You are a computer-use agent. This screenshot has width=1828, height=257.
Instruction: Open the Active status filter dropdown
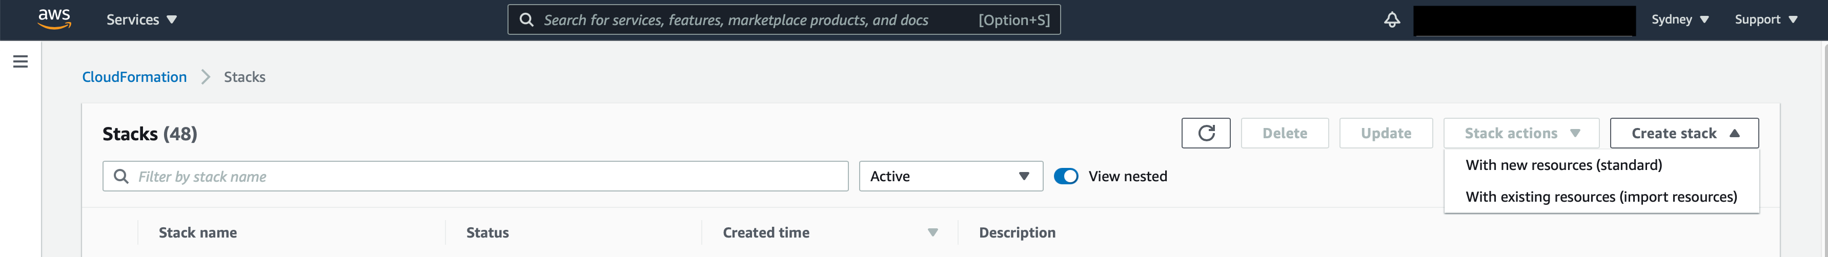click(x=951, y=176)
